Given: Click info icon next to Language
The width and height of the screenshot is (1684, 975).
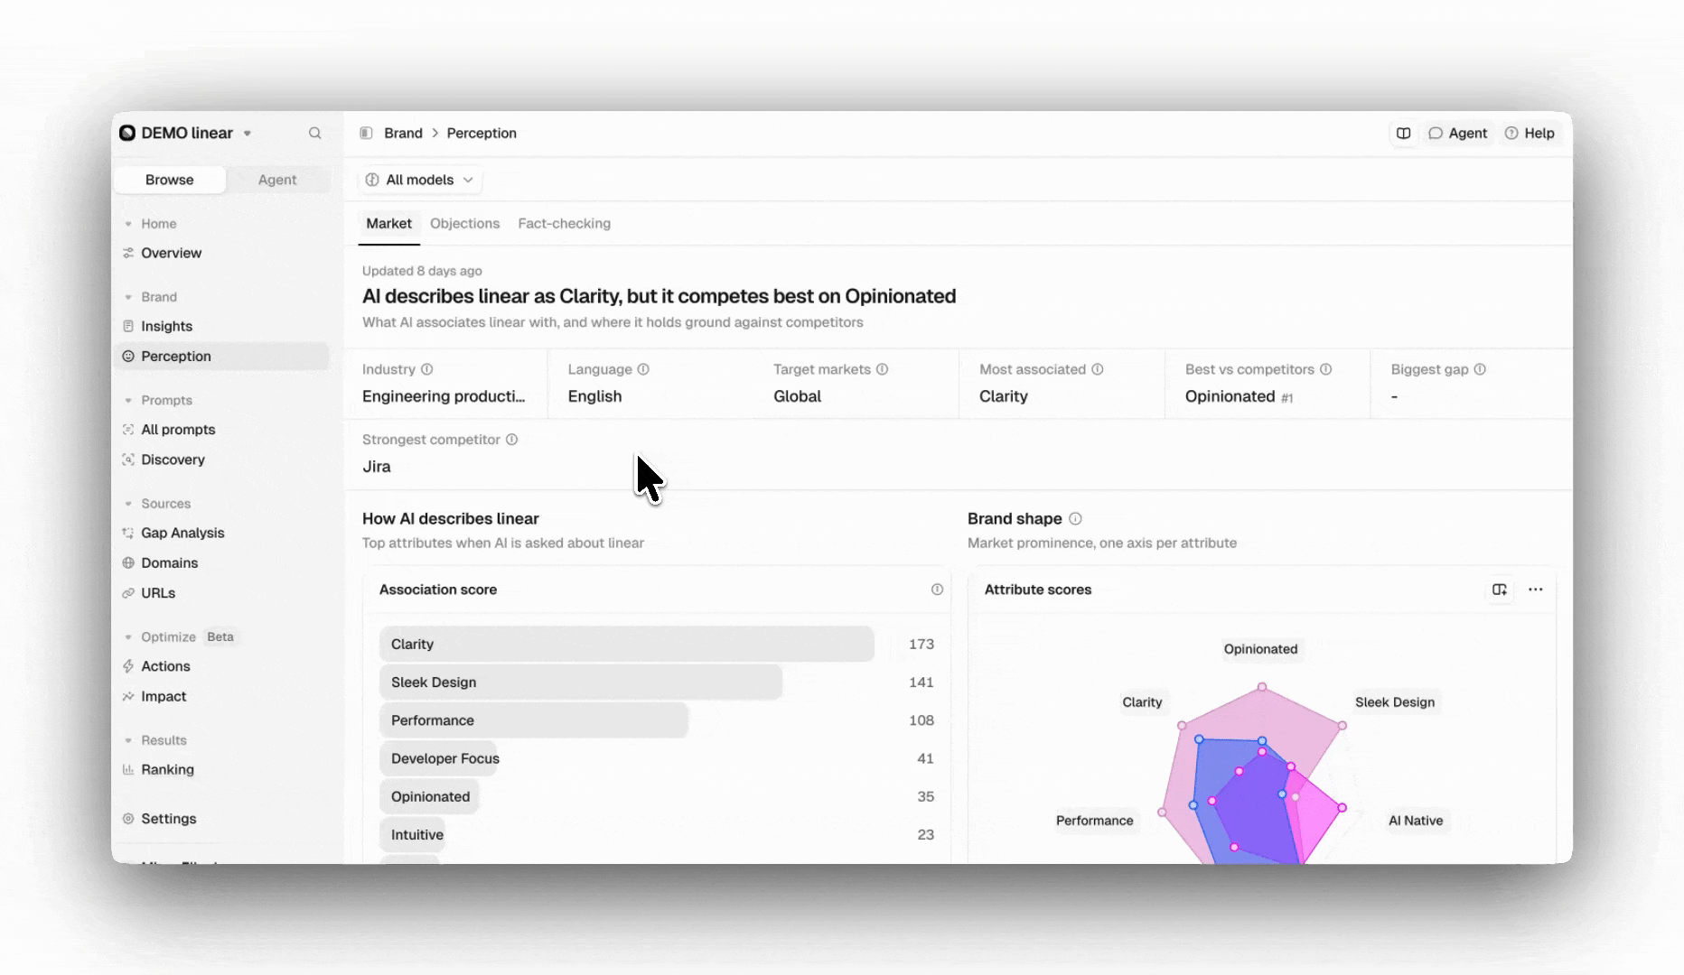Looking at the screenshot, I should pos(643,369).
